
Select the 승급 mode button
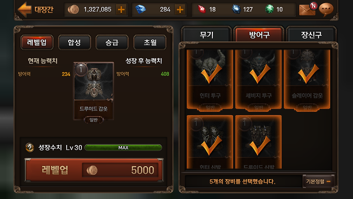(x=112, y=42)
